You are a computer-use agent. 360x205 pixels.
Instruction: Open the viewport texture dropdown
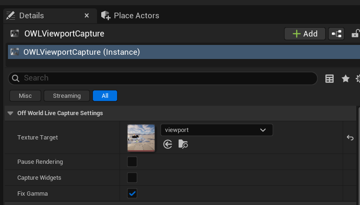[x=217, y=130]
